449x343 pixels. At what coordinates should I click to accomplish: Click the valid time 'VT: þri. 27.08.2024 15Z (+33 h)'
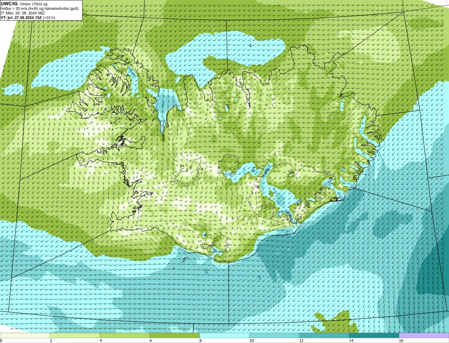(28, 18)
